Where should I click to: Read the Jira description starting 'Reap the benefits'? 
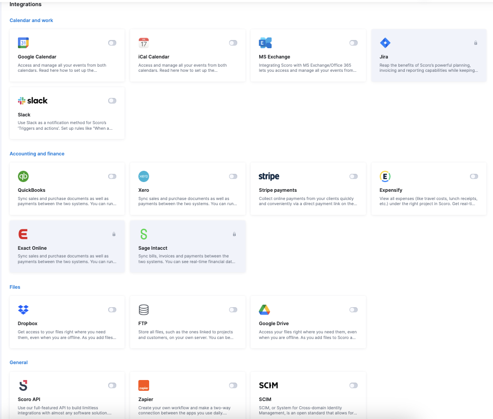(x=428, y=68)
